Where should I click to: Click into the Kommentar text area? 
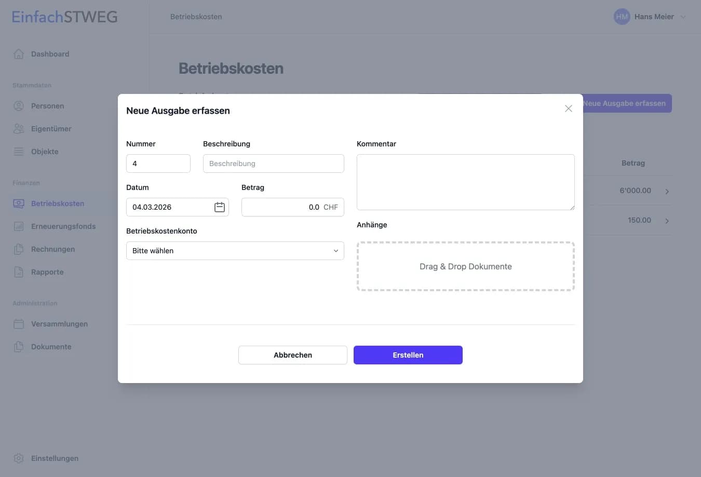[465, 182]
